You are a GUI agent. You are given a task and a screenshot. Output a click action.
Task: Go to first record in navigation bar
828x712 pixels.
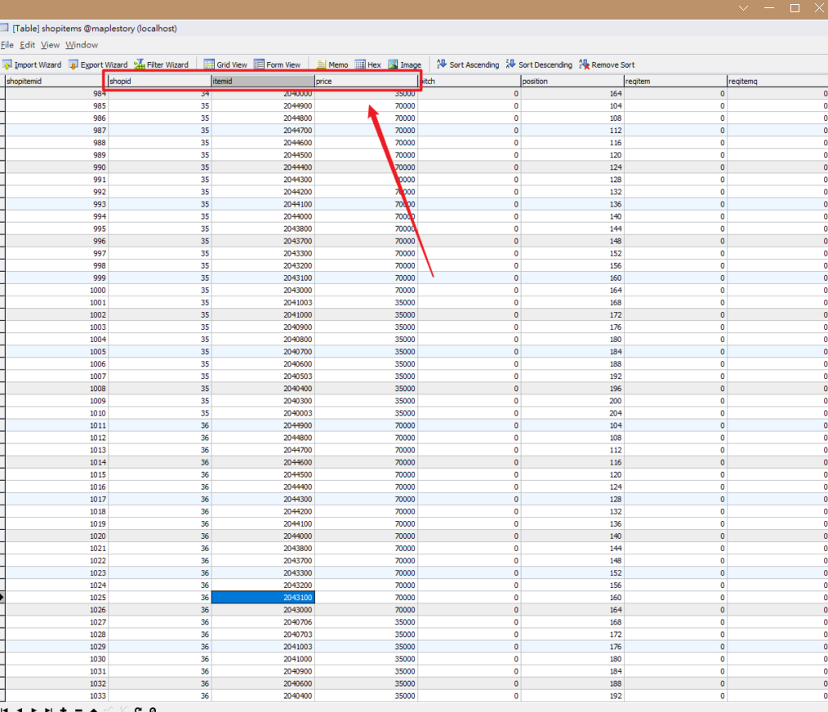click(4, 710)
